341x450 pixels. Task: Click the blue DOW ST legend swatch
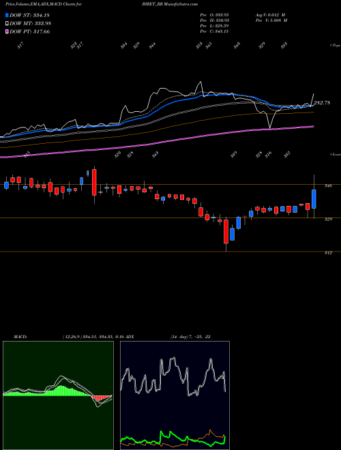[x=8, y=15]
